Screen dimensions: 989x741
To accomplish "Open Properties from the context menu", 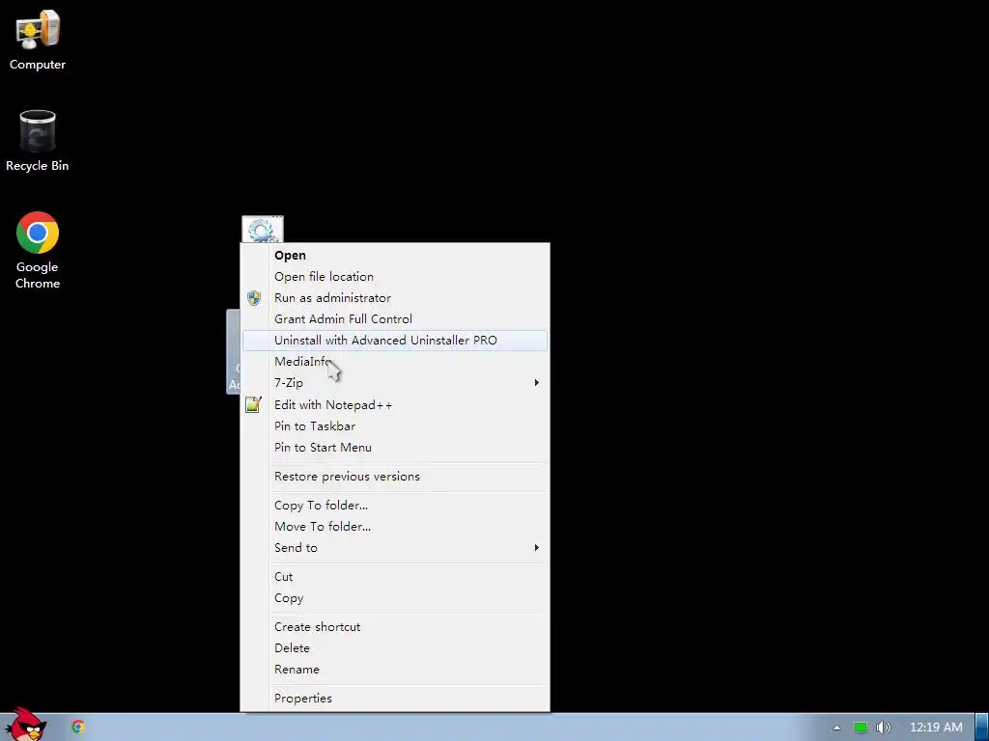I will click(395, 699).
